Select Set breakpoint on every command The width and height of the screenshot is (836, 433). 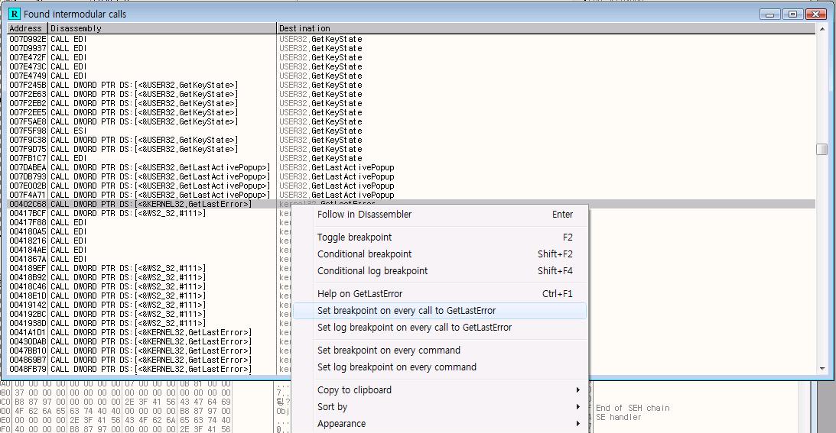(x=440, y=351)
